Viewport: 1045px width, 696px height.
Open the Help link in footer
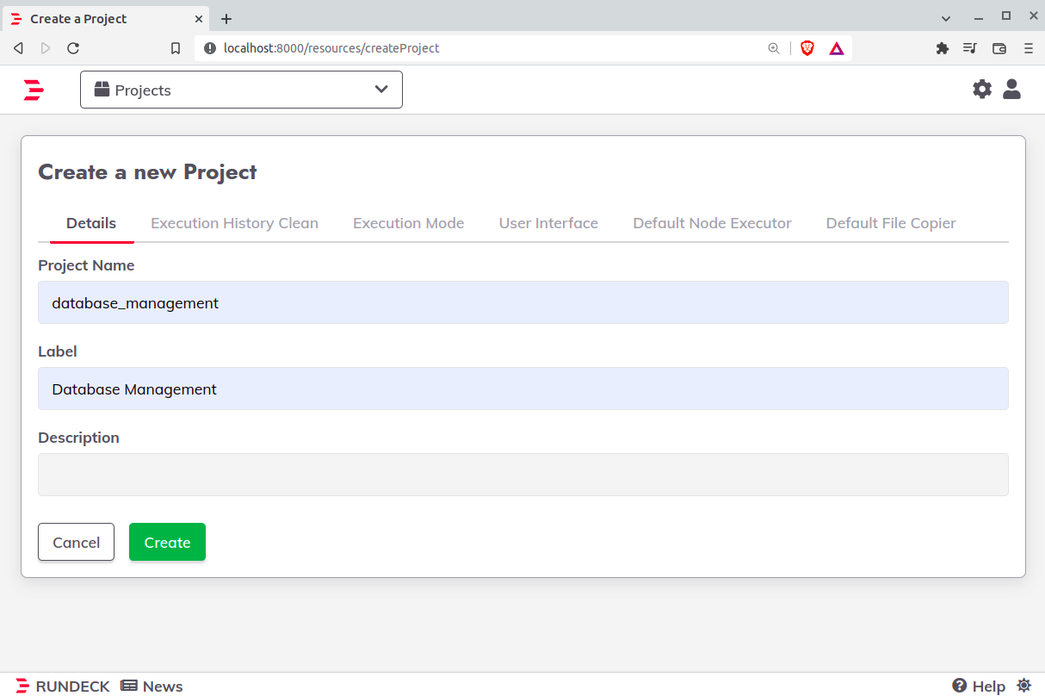[x=979, y=686]
